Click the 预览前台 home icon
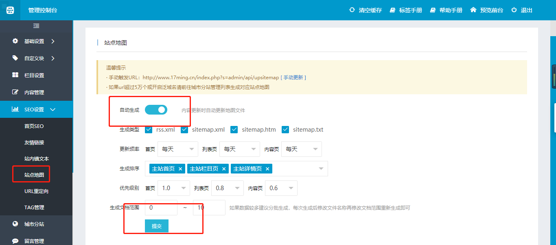556x245 pixels. tap(473, 10)
